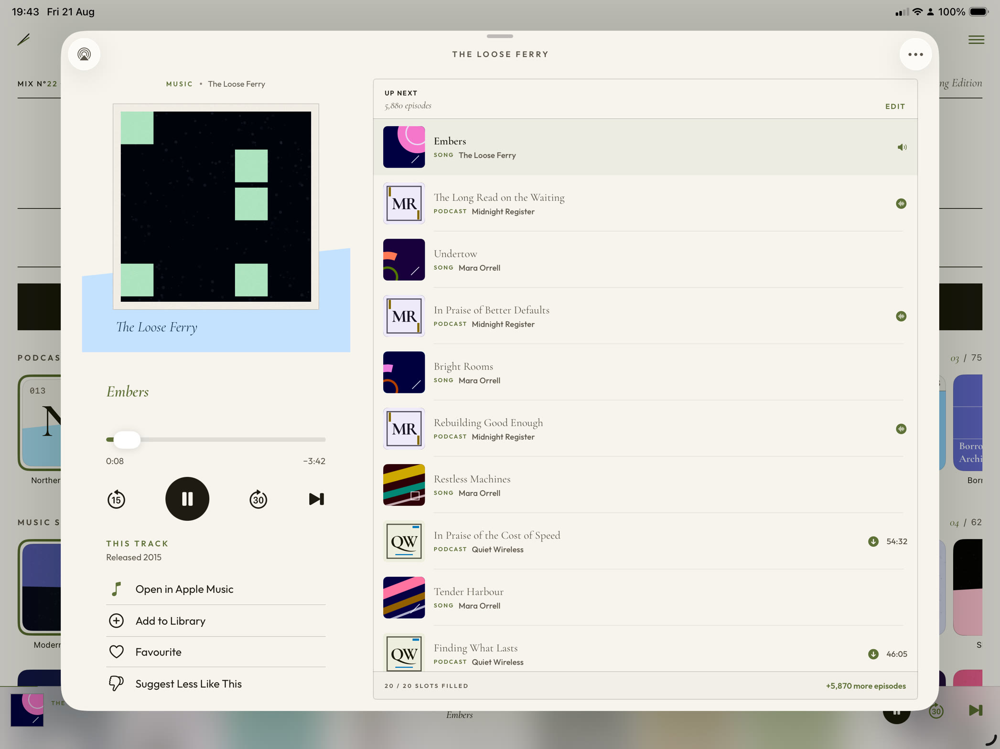Select In Praise of Better Defaults episode
This screenshot has width=1000, height=749.
pos(645,316)
